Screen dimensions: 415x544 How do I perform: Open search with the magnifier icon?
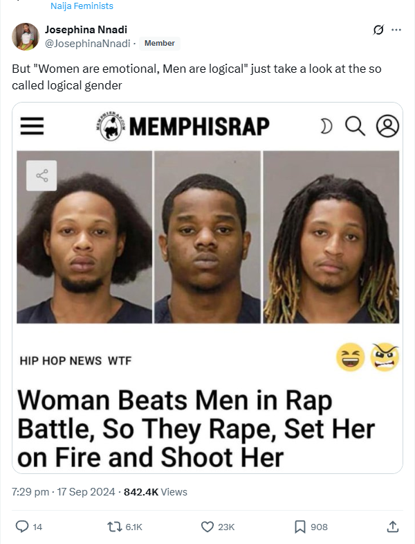click(355, 126)
